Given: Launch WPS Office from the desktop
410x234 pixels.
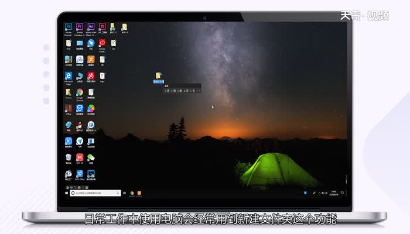Looking at the screenshot, I should tap(80, 174).
